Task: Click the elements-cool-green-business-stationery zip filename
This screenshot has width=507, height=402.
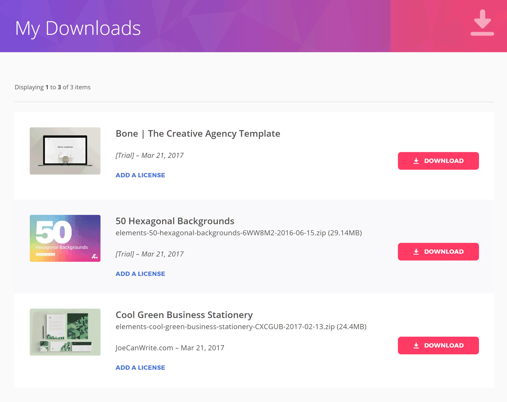Action: coord(241,327)
